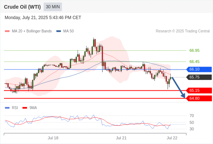Click the red 9MA color swatch
This screenshot has height=144, width=213.
point(25,108)
